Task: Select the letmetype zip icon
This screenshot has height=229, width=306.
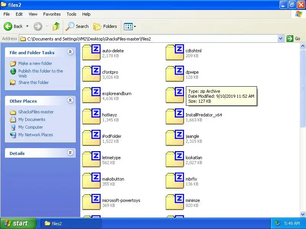Action: click(x=91, y=159)
